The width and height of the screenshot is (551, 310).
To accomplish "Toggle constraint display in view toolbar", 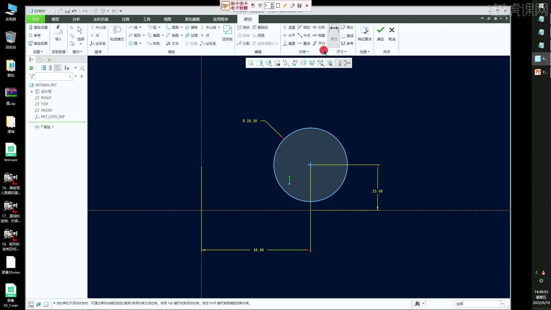I will click(330, 63).
